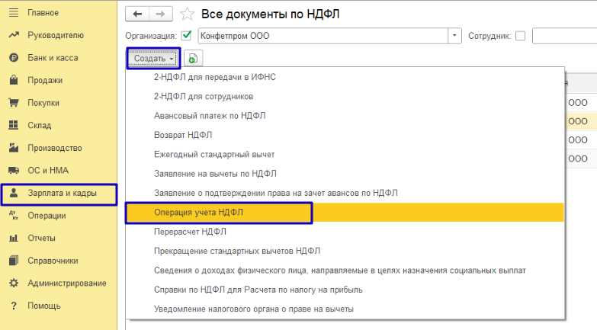Open Банк и касса ruble icon
This screenshot has width=597, height=330.
click(x=14, y=58)
